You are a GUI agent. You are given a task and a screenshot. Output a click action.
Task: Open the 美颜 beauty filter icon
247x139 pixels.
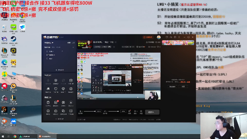coord(129,112)
